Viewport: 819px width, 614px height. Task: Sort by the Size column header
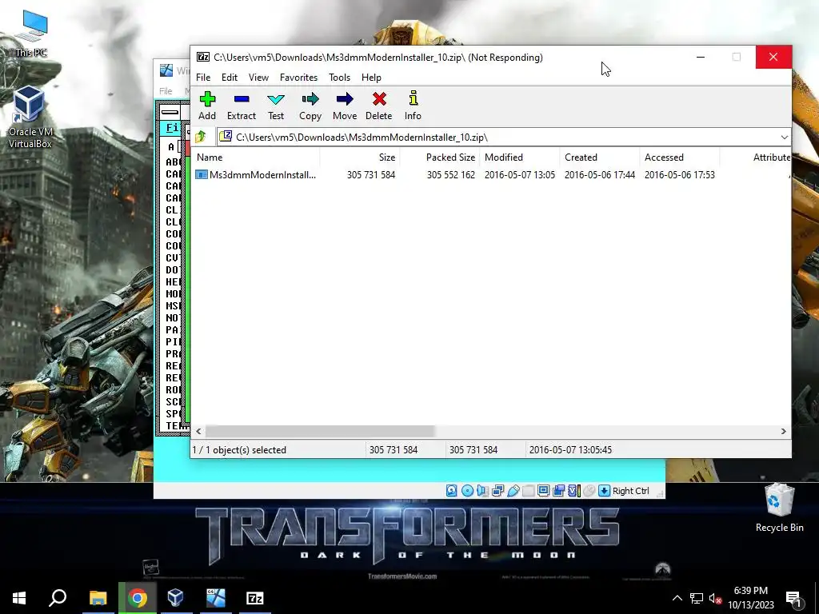tap(359, 157)
